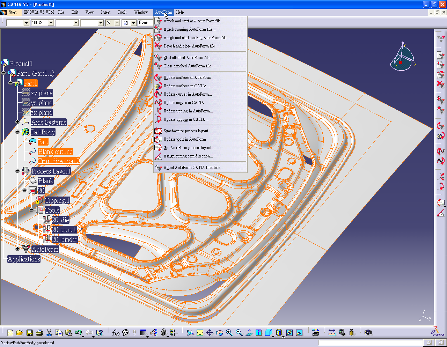Click the red X detach icon in right toolbar
This screenshot has height=347, width=447.
(440, 84)
